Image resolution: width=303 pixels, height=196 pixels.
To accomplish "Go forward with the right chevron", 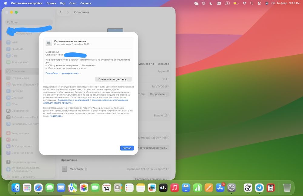I will tap(68, 12).
